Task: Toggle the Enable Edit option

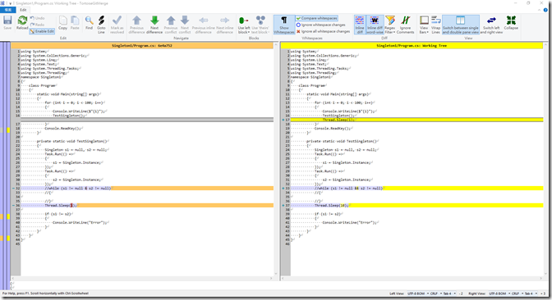Action: [42, 31]
